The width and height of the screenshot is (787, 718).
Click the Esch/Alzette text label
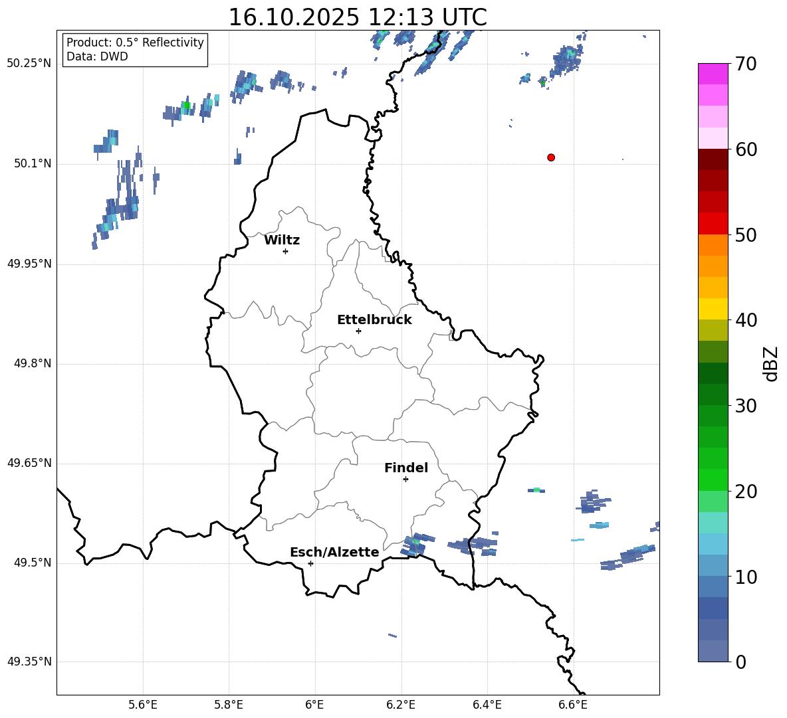click(334, 553)
